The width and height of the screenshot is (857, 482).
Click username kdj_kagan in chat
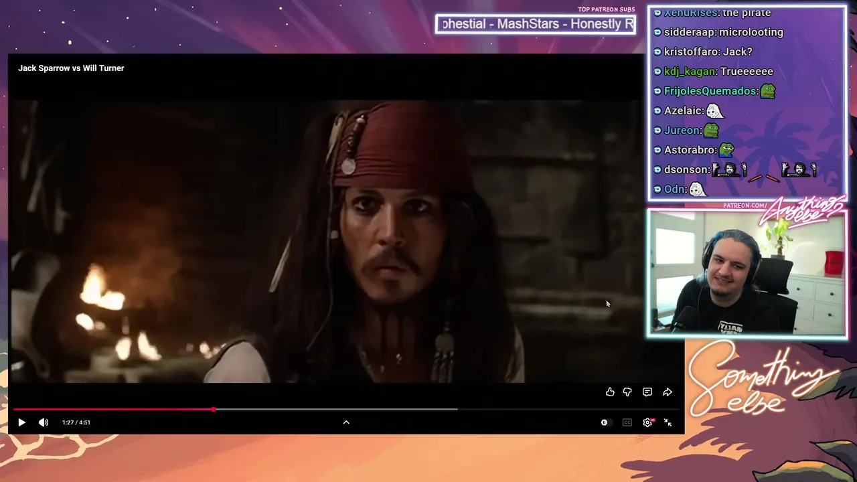pos(690,72)
